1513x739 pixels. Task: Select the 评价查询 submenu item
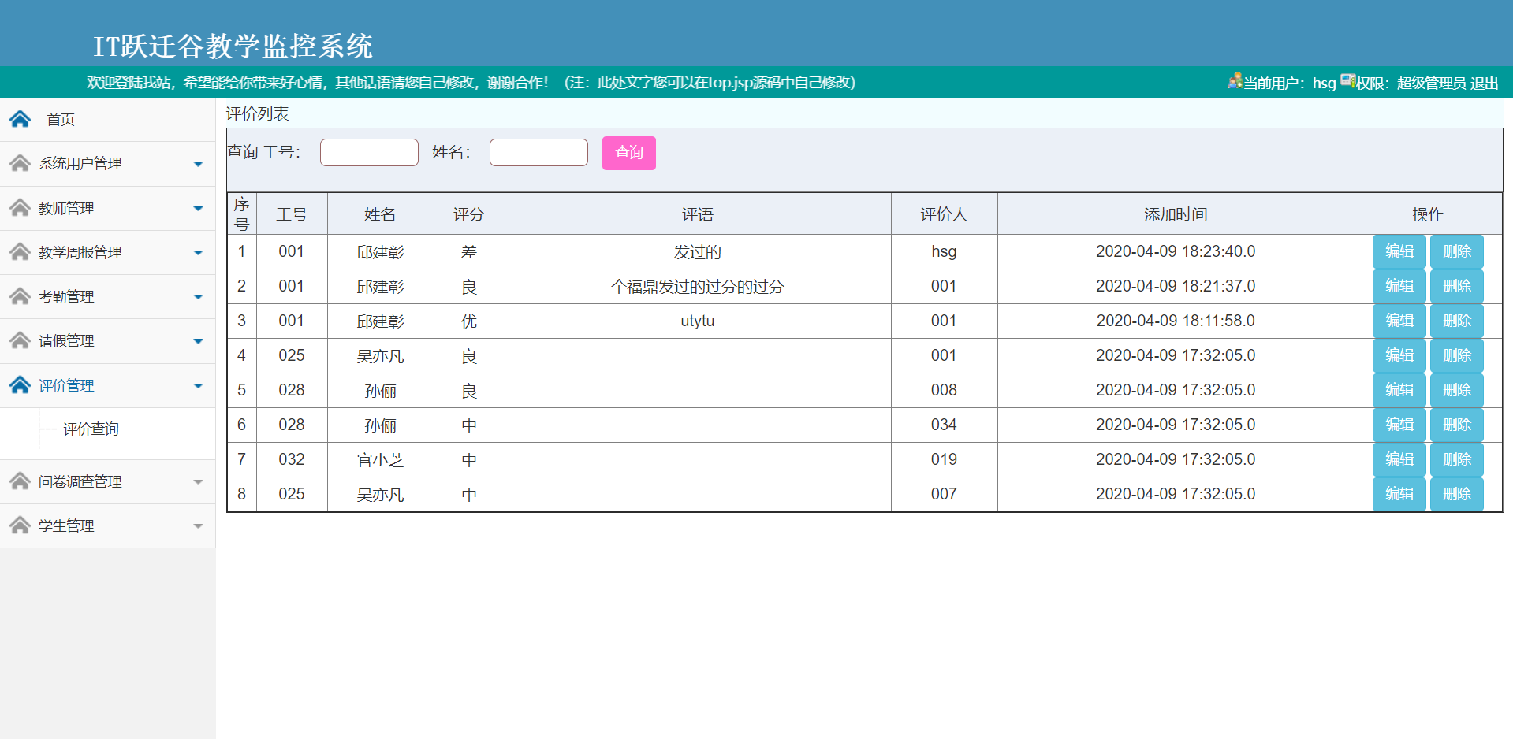click(x=91, y=429)
